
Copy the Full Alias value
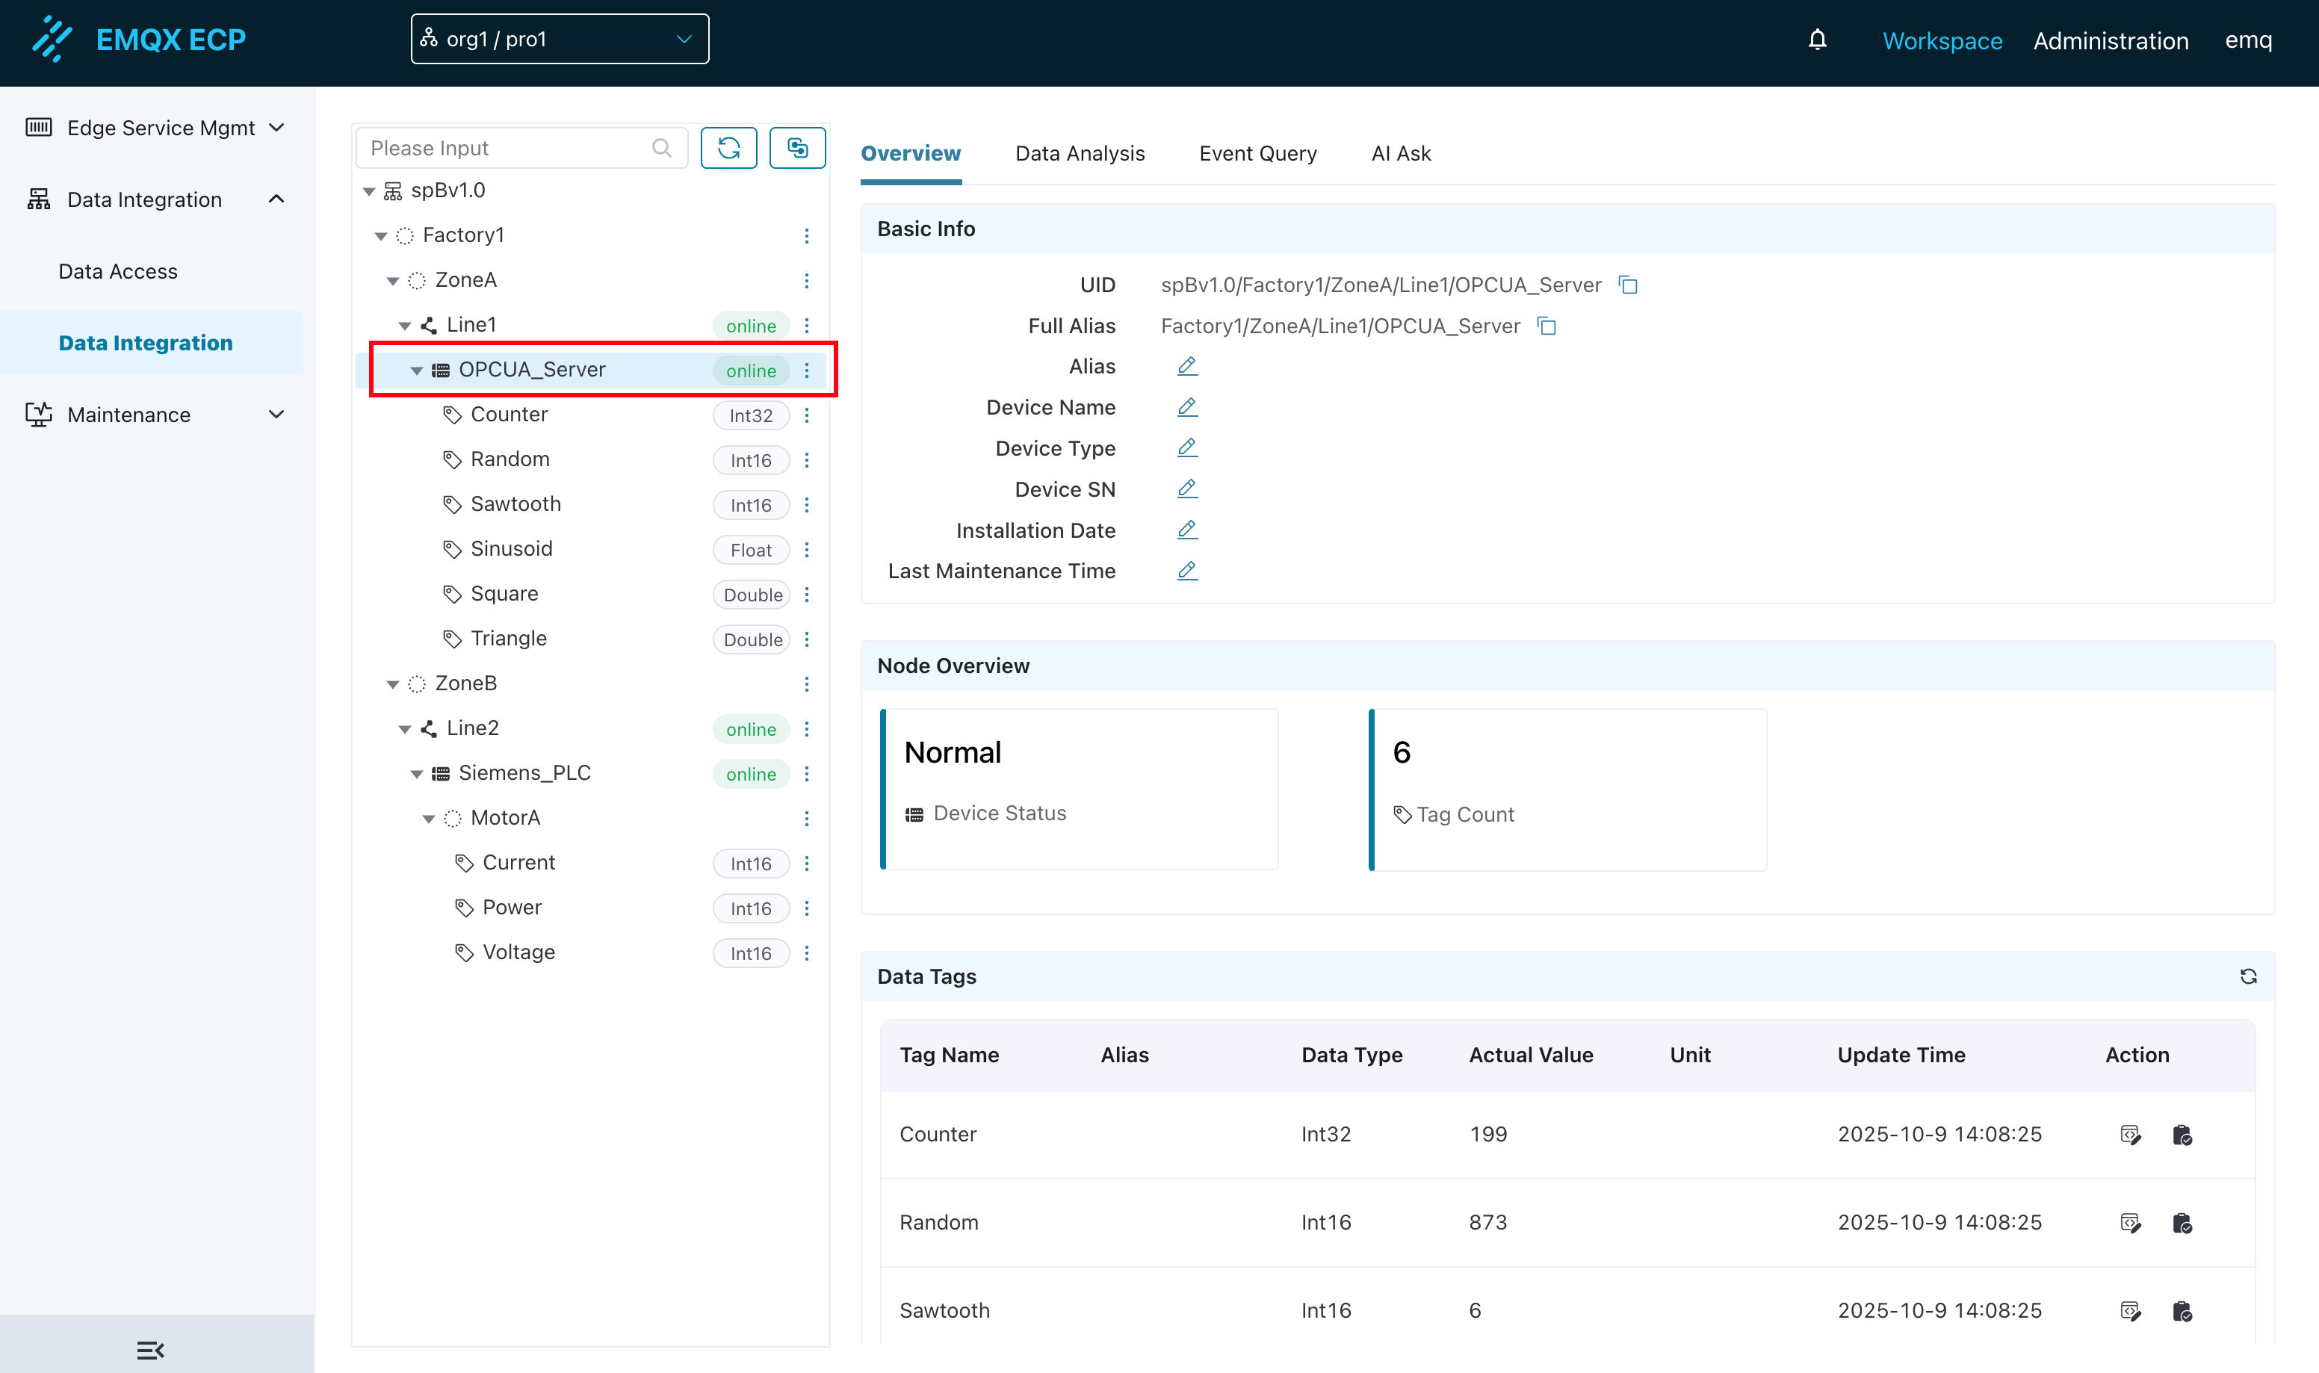[1546, 326]
